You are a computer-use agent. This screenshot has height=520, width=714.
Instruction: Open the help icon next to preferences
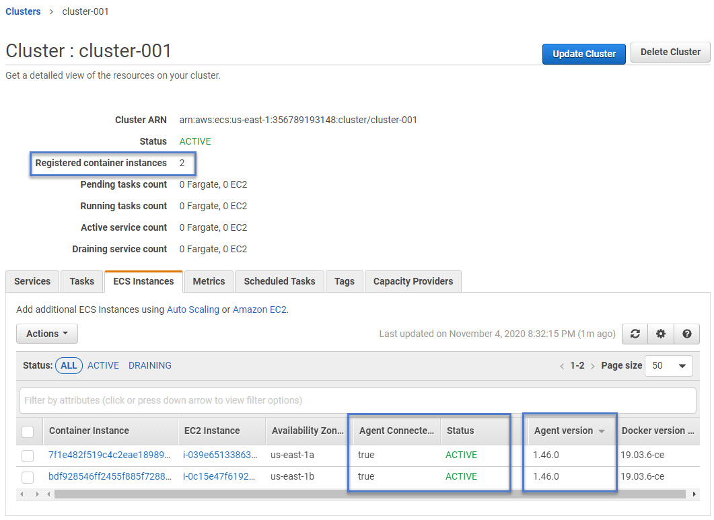tap(687, 334)
